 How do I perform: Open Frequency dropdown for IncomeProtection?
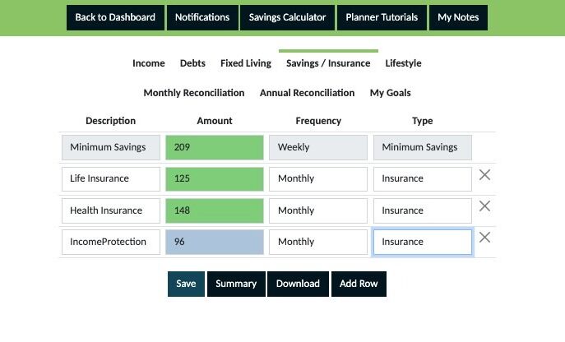point(318,243)
